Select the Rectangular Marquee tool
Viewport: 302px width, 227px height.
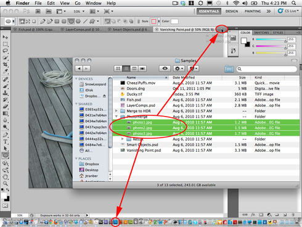coord(6,44)
